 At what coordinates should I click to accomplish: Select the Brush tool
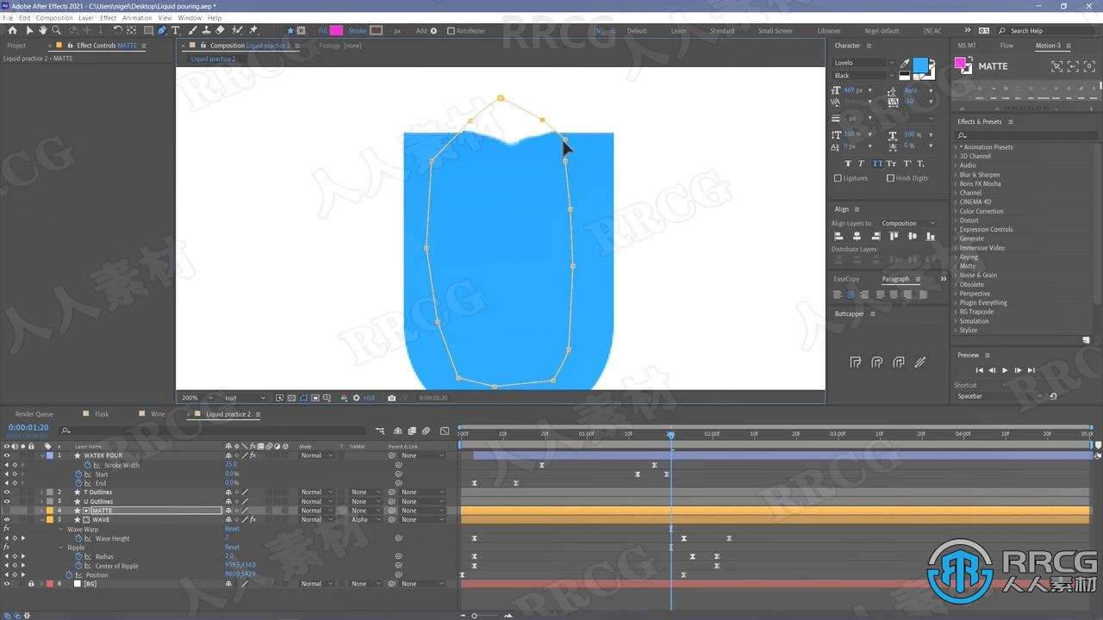tap(193, 30)
